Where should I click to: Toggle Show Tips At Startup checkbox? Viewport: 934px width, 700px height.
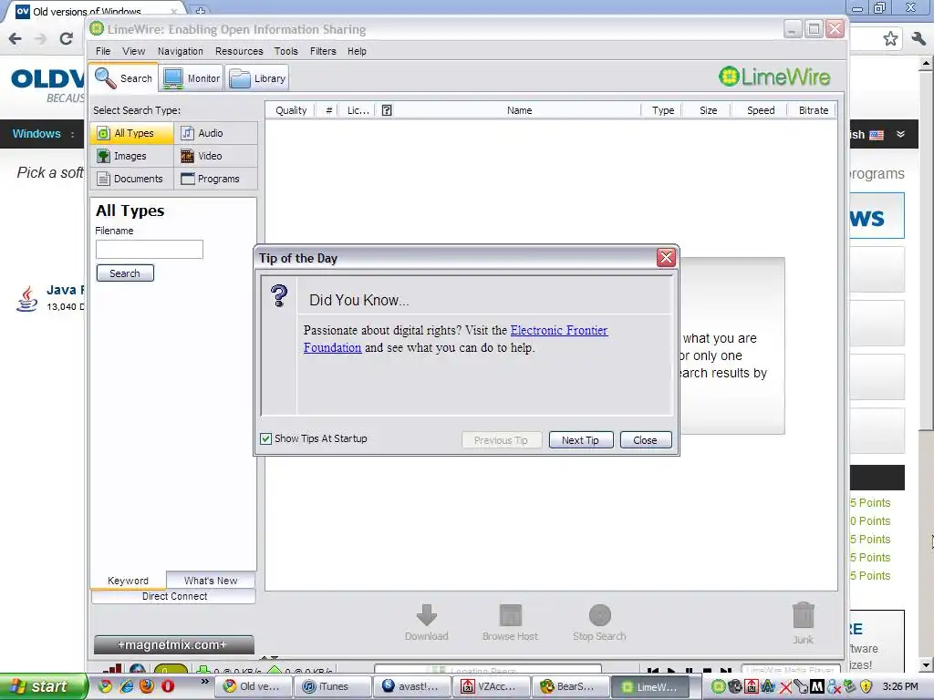pyautogui.click(x=266, y=438)
